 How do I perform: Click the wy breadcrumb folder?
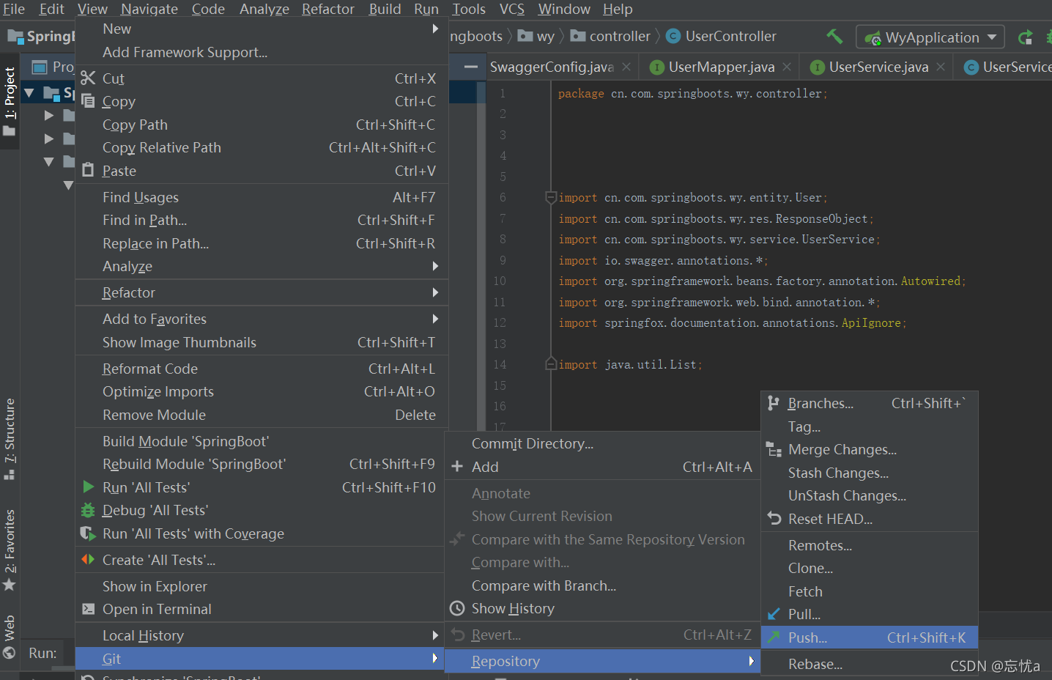[x=536, y=36]
